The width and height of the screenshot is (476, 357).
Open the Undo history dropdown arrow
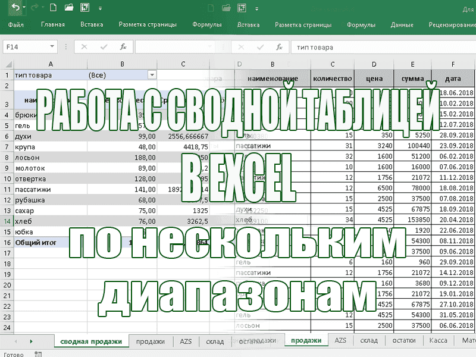click(24, 8)
